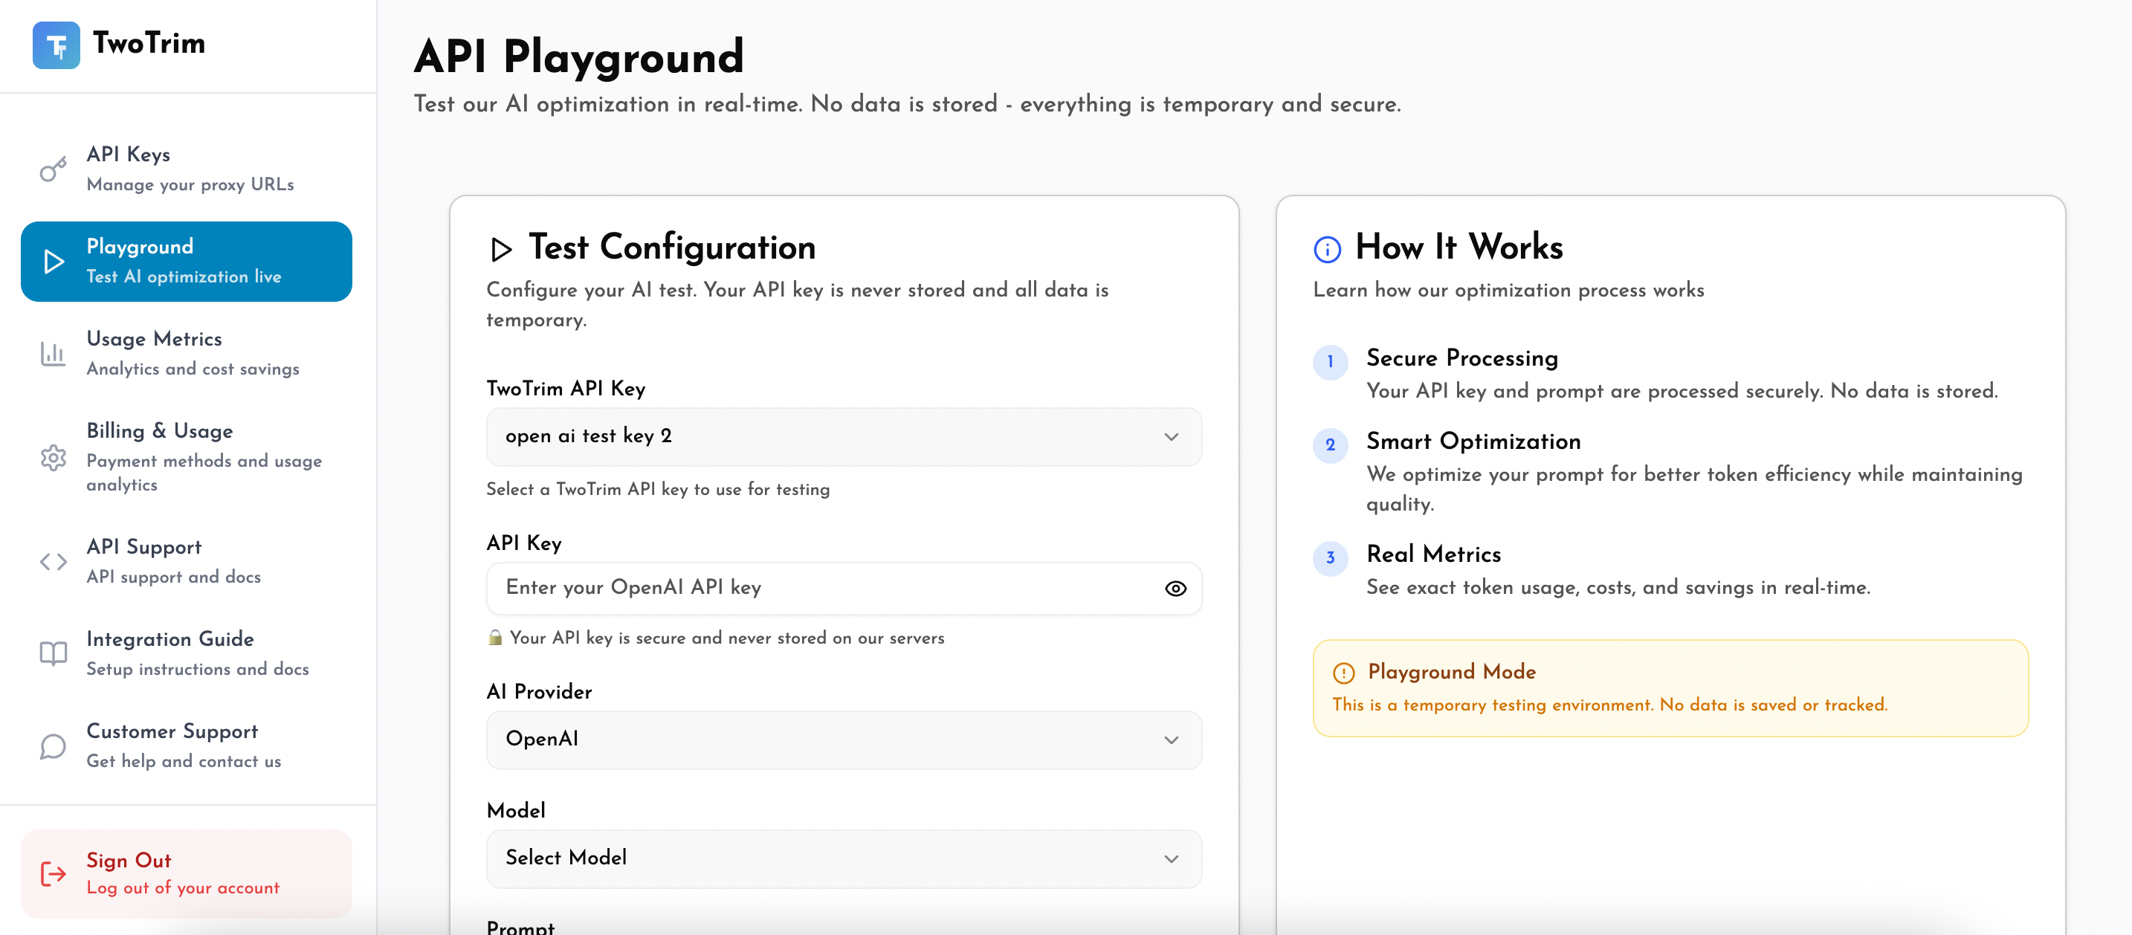Image resolution: width=2132 pixels, height=935 pixels.
Task: Click the API Keys key icon
Action: (x=53, y=169)
